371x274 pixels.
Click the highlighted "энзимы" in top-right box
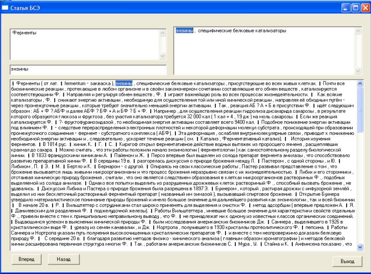tap(184, 31)
